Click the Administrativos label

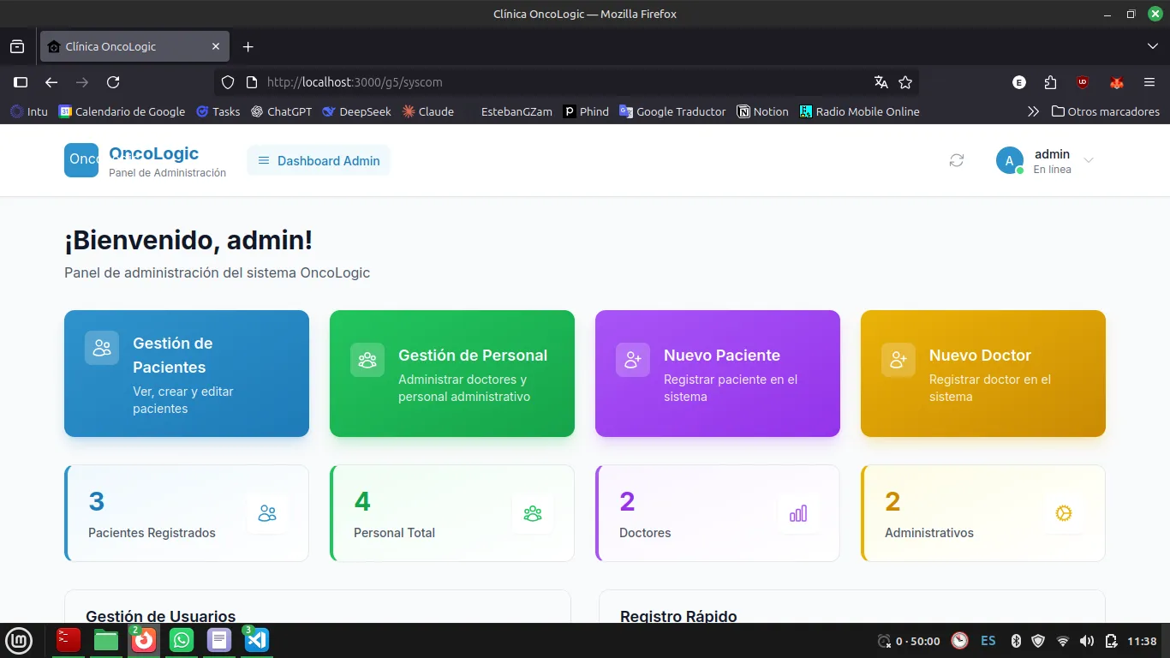coord(929,533)
